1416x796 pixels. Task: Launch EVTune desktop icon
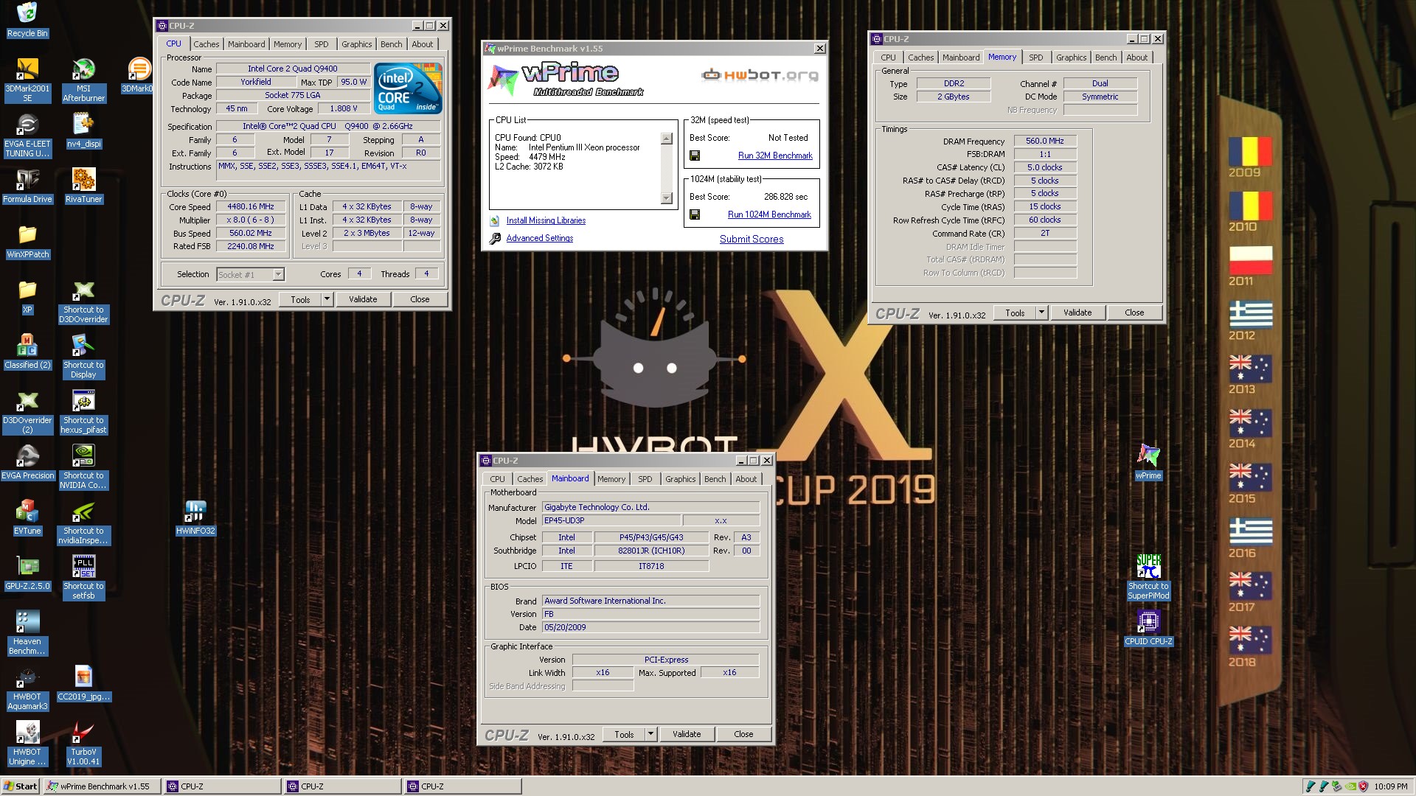tap(27, 517)
